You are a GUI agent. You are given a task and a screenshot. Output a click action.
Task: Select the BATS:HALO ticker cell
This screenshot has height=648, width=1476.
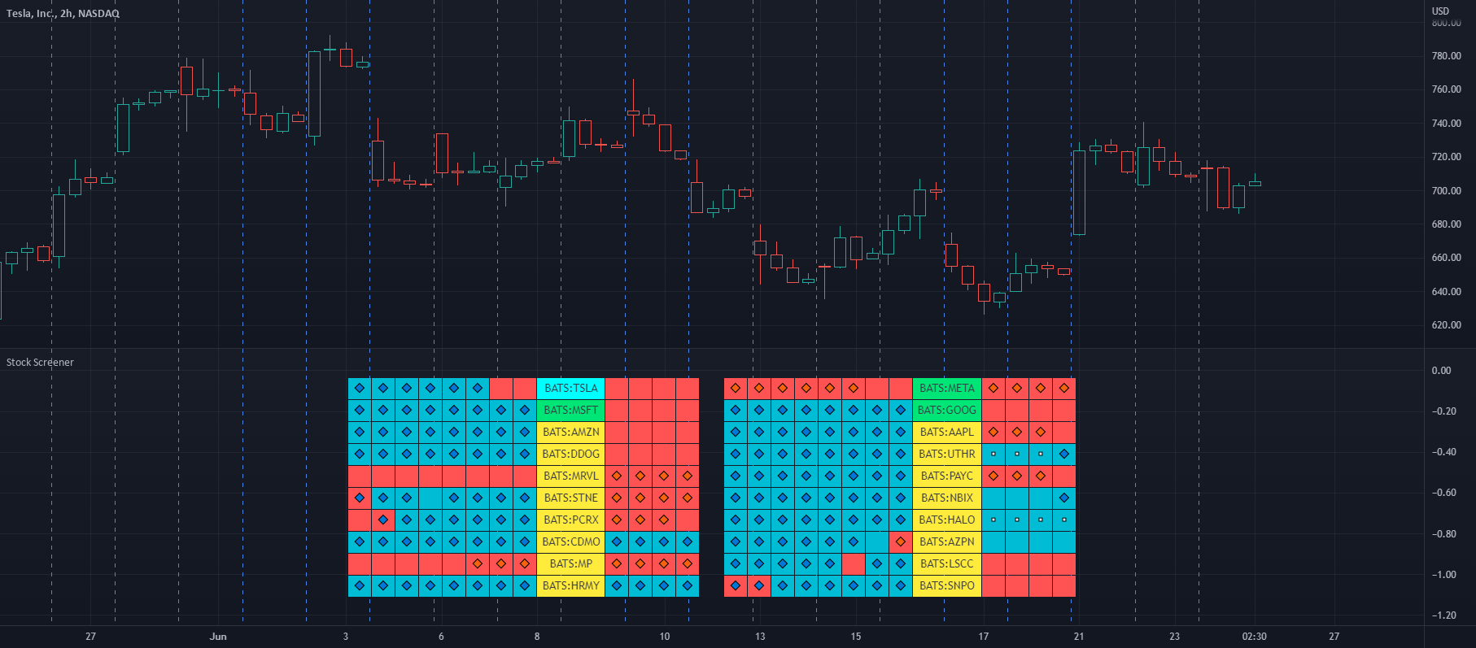tap(947, 520)
